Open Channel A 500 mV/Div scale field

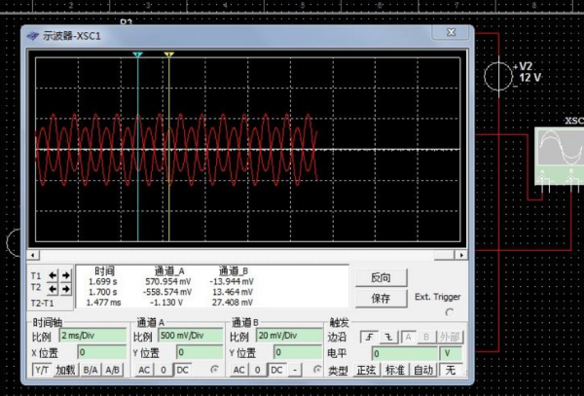pyautogui.click(x=191, y=336)
